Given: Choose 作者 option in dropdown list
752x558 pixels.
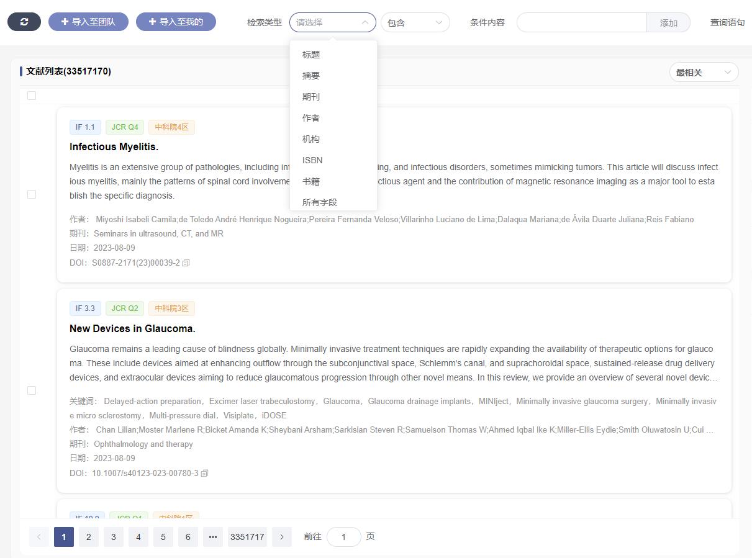Looking at the screenshot, I should 311,118.
